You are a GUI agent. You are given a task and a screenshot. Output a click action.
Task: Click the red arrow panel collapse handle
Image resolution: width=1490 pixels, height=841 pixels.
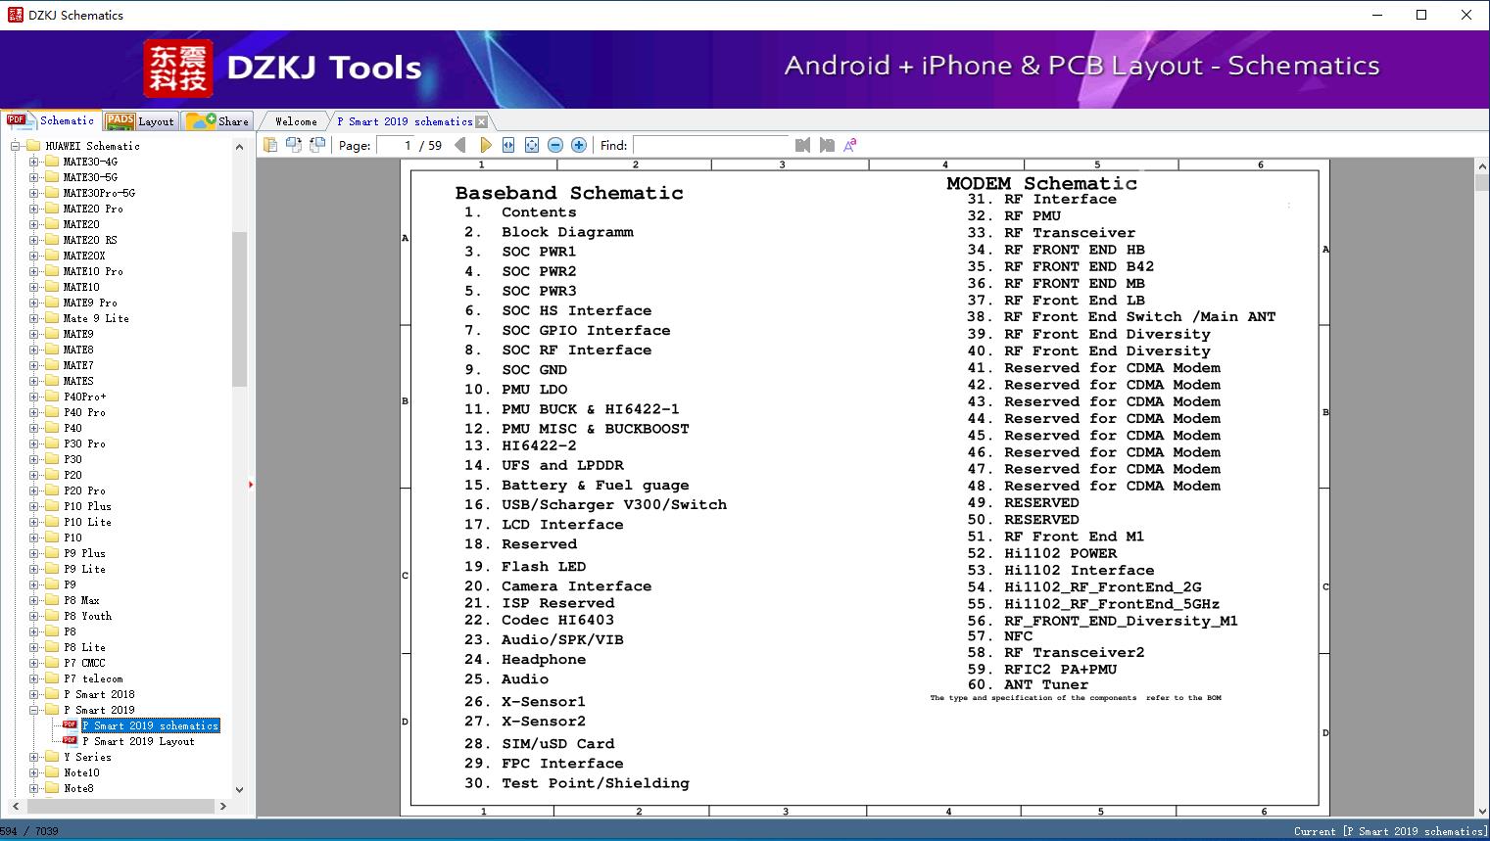point(251,484)
